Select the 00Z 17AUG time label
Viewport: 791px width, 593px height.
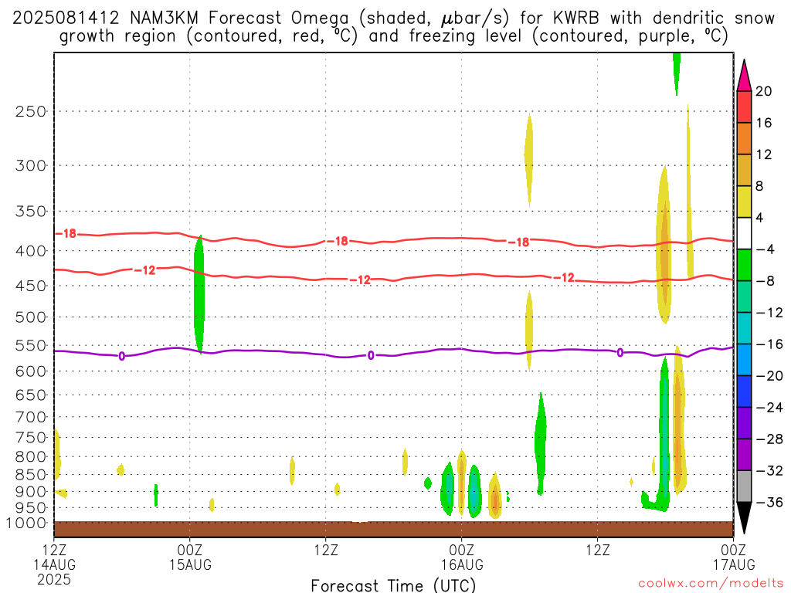coord(734,557)
